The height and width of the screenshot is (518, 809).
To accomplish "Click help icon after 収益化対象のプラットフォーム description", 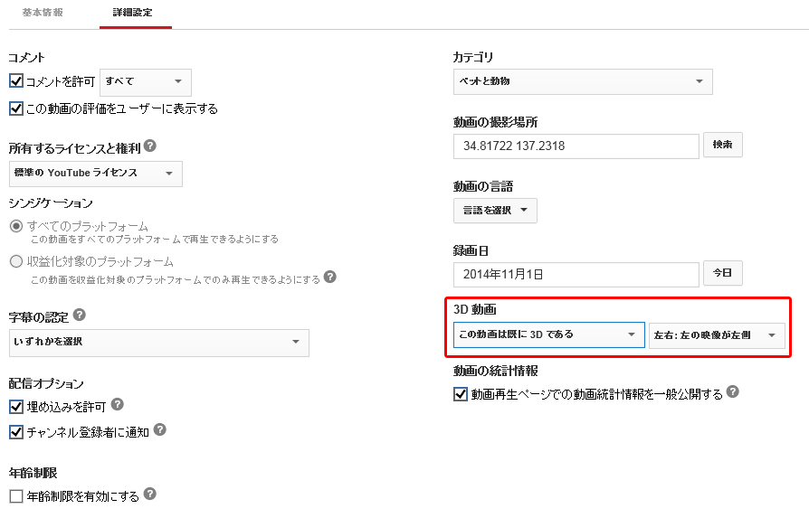I will click(x=330, y=278).
